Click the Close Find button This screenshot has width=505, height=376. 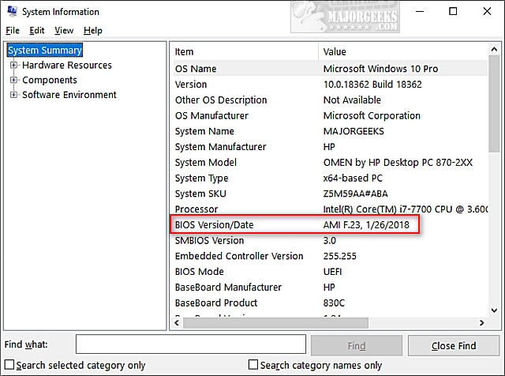pos(454,346)
